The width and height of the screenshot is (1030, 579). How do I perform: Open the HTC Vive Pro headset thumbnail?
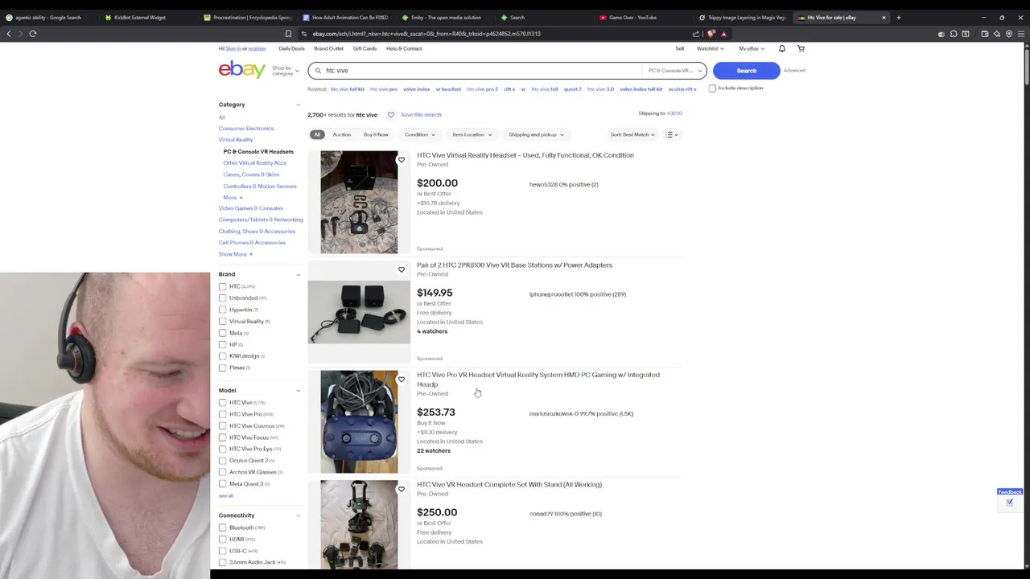coord(359,422)
